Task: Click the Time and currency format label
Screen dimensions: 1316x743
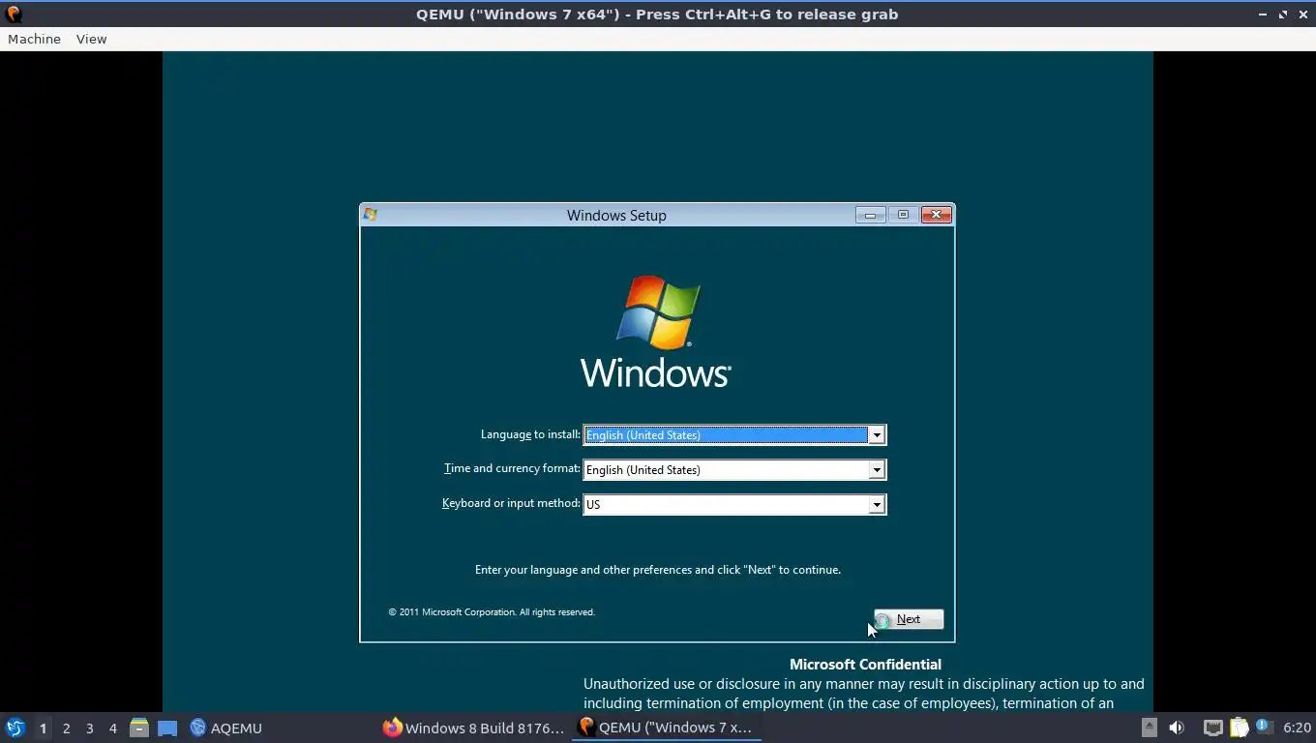Action: (512, 468)
